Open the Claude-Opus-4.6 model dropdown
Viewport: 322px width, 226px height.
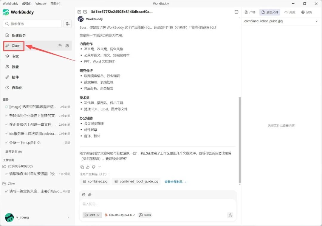[x=120, y=215]
